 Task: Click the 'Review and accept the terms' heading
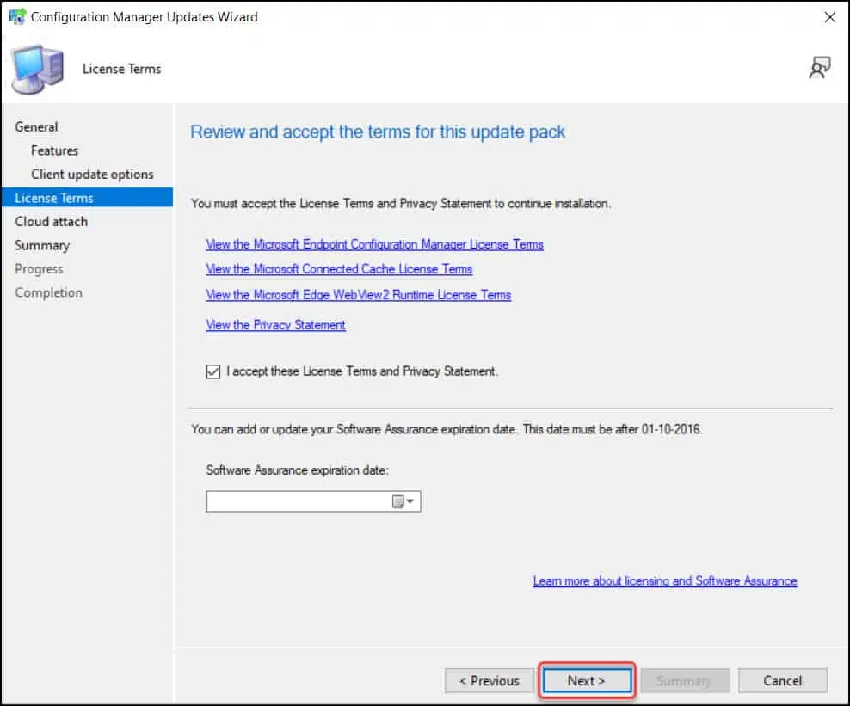pyautogui.click(x=378, y=132)
